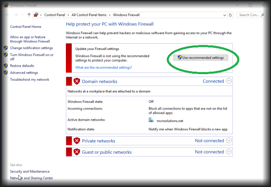Image resolution: width=271 pixels, height=187 pixels.
Task: Click the Update your Firewall settings text
Action: (x=97, y=49)
